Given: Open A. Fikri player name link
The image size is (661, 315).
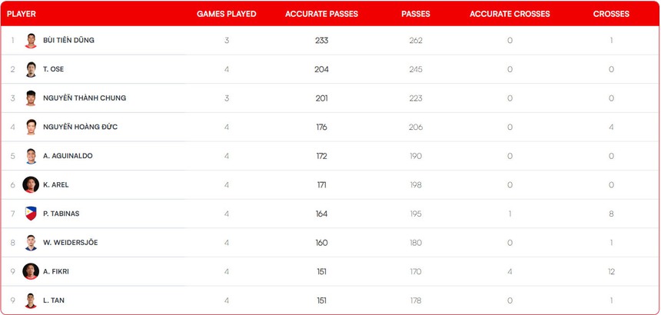Looking at the screenshot, I should click(56, 271).
